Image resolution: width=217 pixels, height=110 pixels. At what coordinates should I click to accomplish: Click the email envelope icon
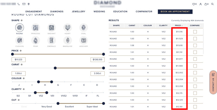24,4
